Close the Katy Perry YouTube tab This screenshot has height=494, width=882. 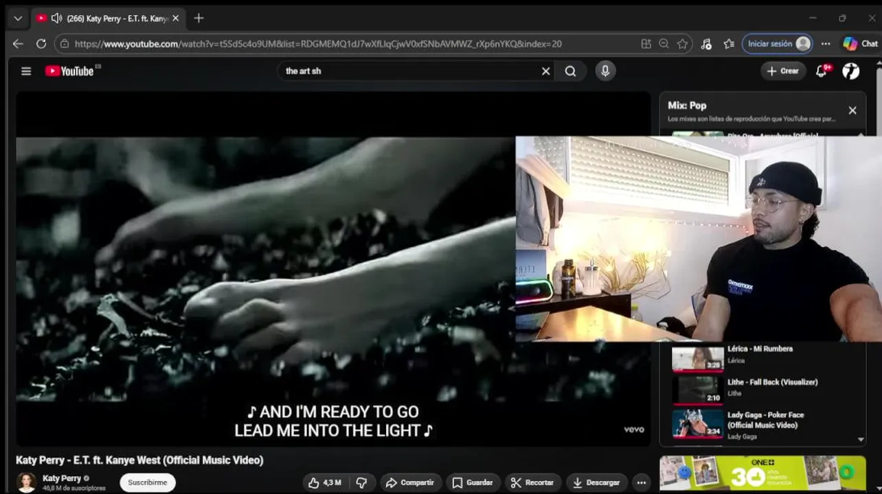coord(175,19)
